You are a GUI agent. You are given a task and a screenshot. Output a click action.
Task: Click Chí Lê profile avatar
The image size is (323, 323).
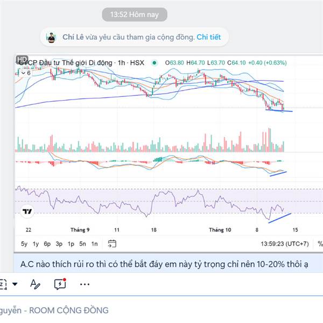[x=51, y=38]
